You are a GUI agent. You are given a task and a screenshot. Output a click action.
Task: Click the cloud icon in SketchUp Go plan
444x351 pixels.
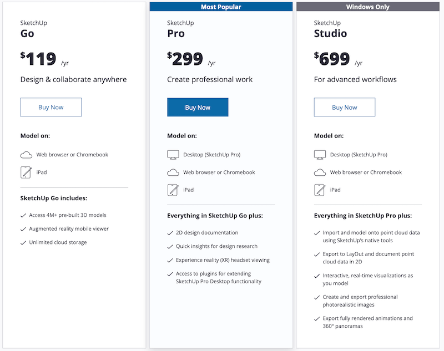[26, 155]
